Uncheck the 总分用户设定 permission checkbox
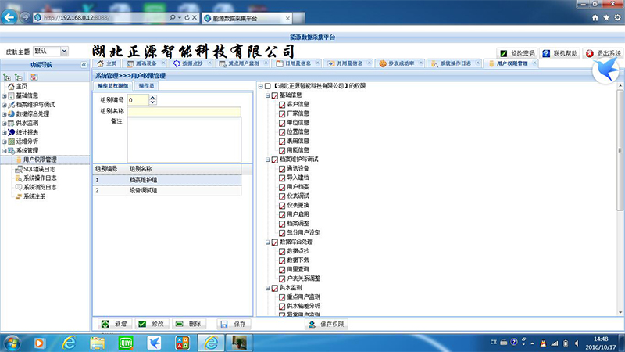Image resolution: width=625 pixels, height=352 pixels. coord(282,233)
